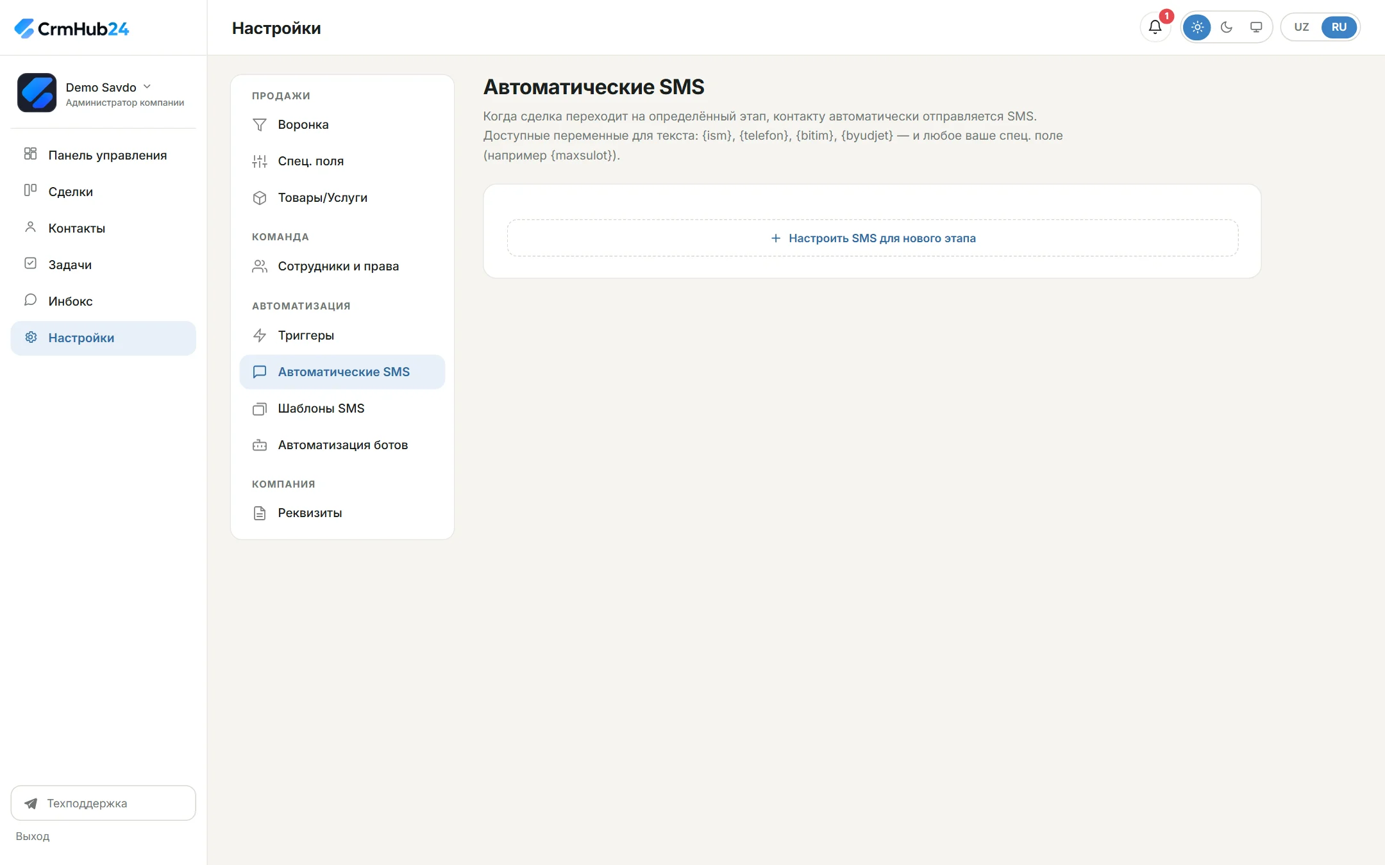This screenshot has width=1385, height=865.
Task: Go to Сделки in the sidebar
Action: coord(103,192)
